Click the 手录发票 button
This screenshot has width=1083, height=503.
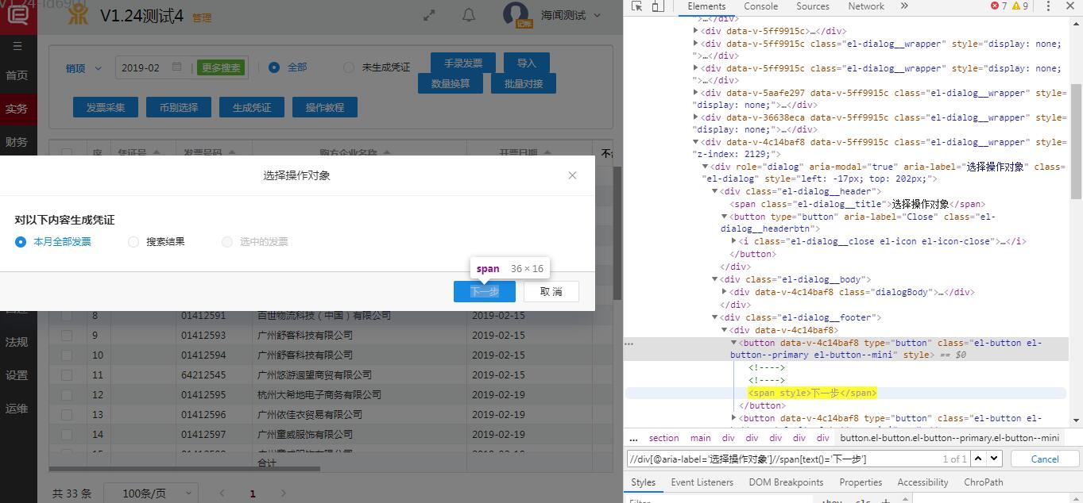pyautogui.click(x=463, y=63)
